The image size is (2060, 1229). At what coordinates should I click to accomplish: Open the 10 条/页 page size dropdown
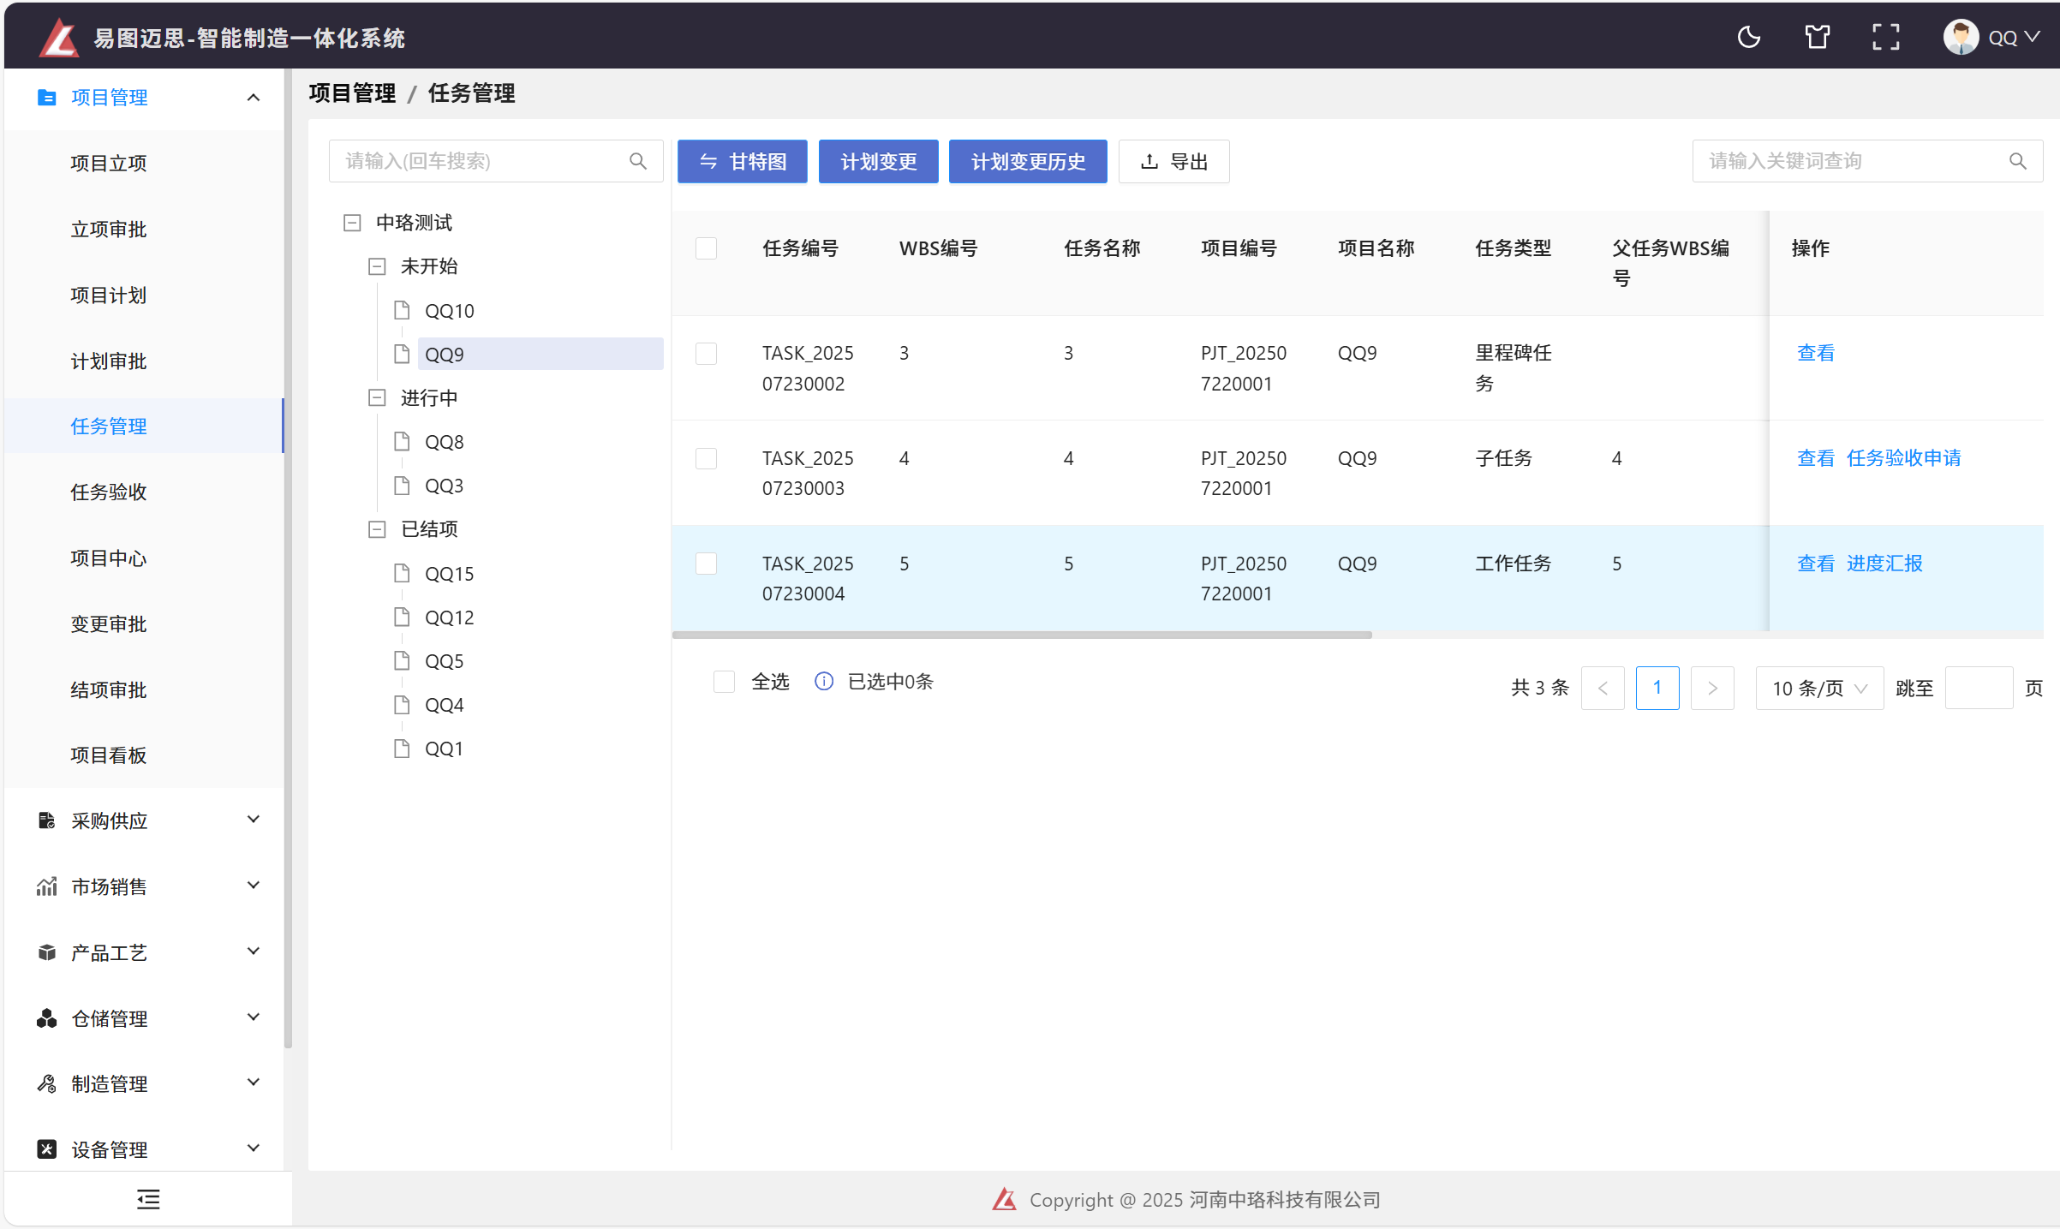1819,688
